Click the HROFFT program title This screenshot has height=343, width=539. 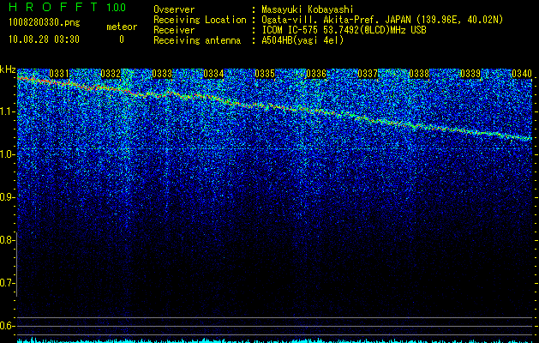pyautogui.click(x=54, y=7)
